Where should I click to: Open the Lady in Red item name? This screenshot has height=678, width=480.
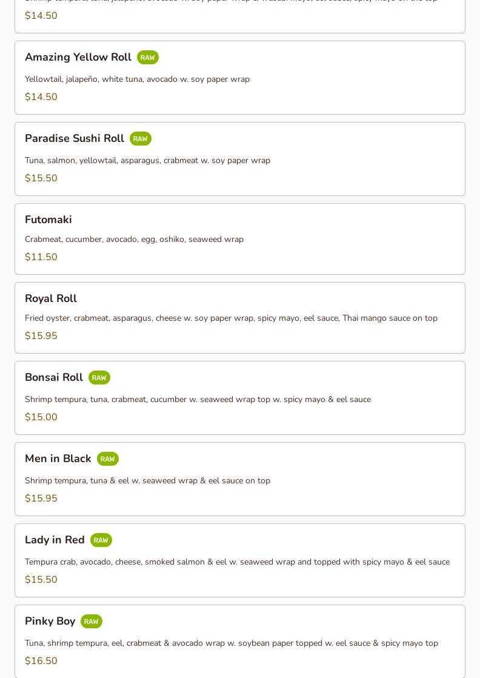point(55,540)
